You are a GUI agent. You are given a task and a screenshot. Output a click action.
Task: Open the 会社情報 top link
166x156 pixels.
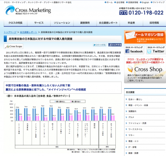click(120, 2)
